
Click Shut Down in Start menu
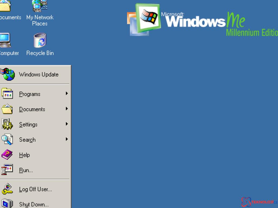(x=33, y=204)
